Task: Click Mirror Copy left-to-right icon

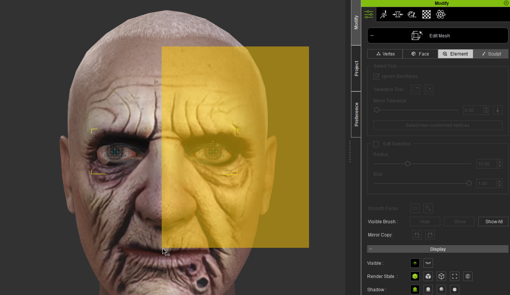Action: (x=417, y=235)
